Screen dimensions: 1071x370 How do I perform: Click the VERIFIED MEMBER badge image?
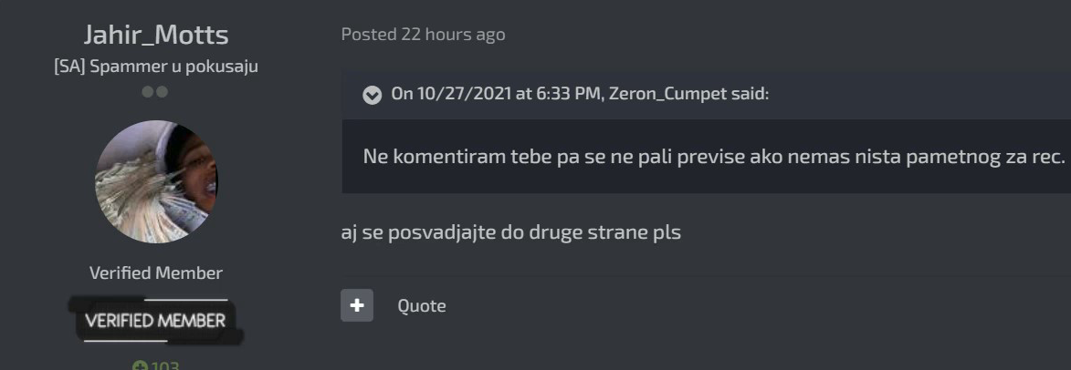point(156,320)
